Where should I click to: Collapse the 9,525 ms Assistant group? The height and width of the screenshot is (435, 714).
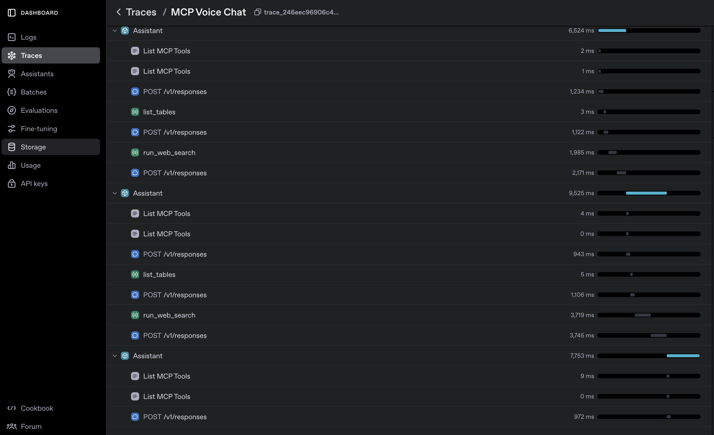pos(115,193)
